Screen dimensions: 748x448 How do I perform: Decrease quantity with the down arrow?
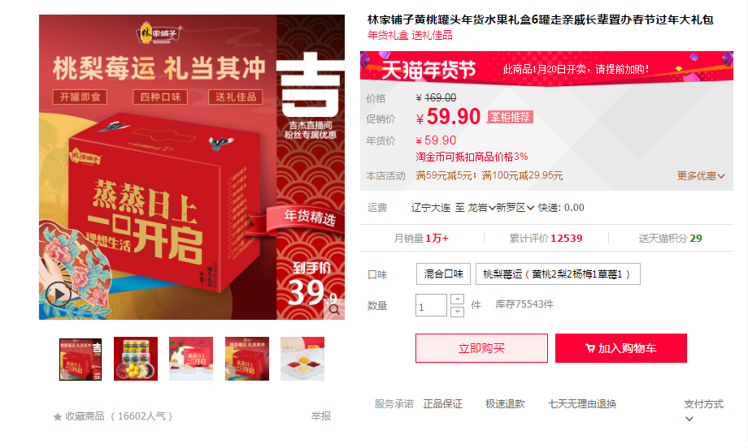457,312
